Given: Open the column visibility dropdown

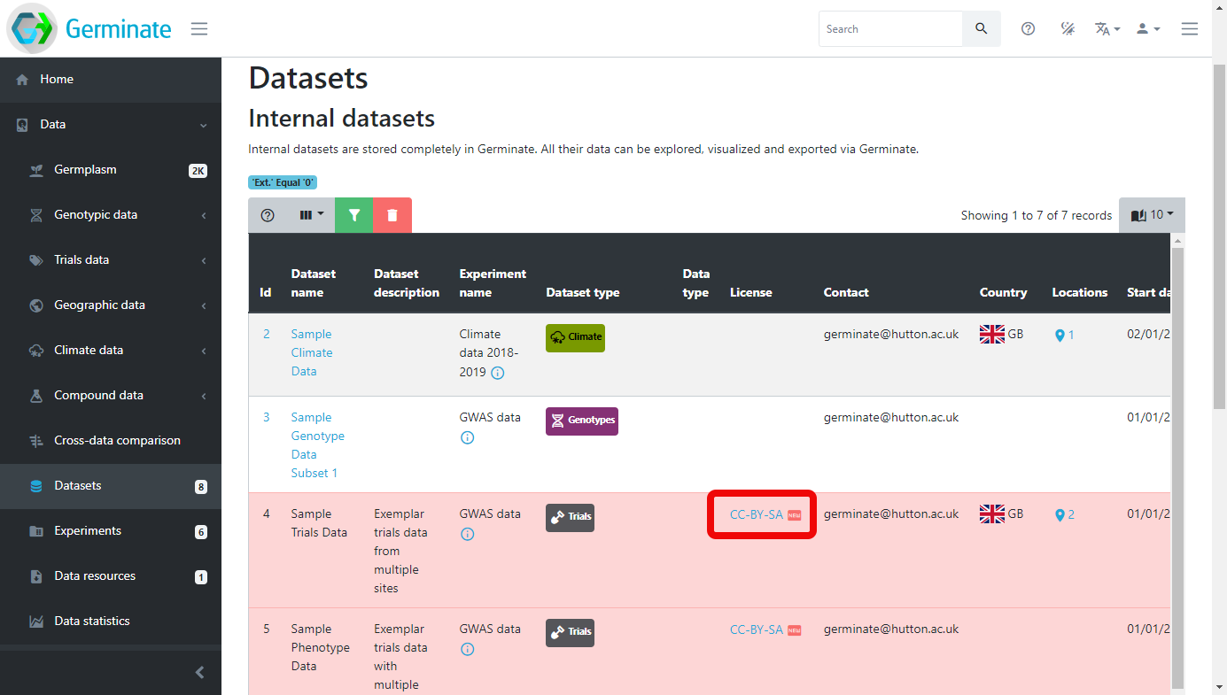Looking at the screenshot, I should pyautogui.click(x=311, y=215).
